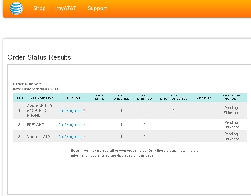Image resolution: width=251 pixels, height=196 pixels.
Task: Click the arrow icon beside FREIGHT status
Action: 84,125
